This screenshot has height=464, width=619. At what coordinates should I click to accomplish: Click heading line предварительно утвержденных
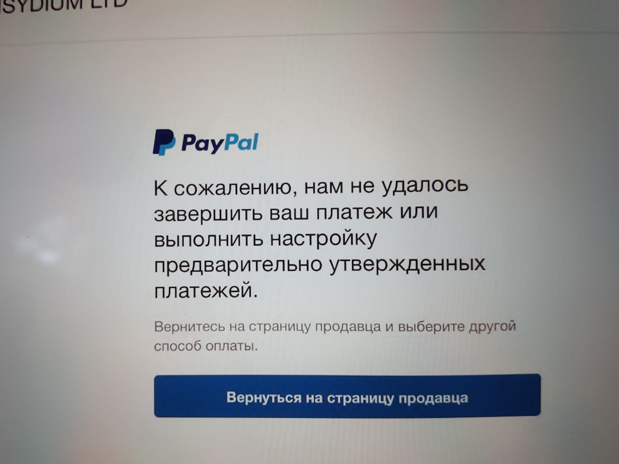(320, 265)
